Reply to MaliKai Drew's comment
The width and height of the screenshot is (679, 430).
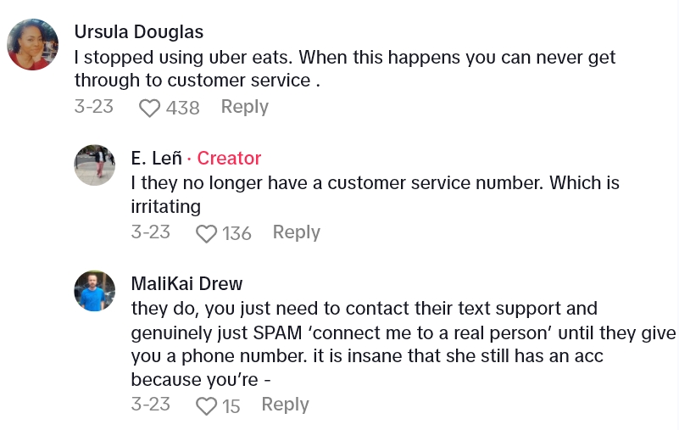click(x=285, y=405)
